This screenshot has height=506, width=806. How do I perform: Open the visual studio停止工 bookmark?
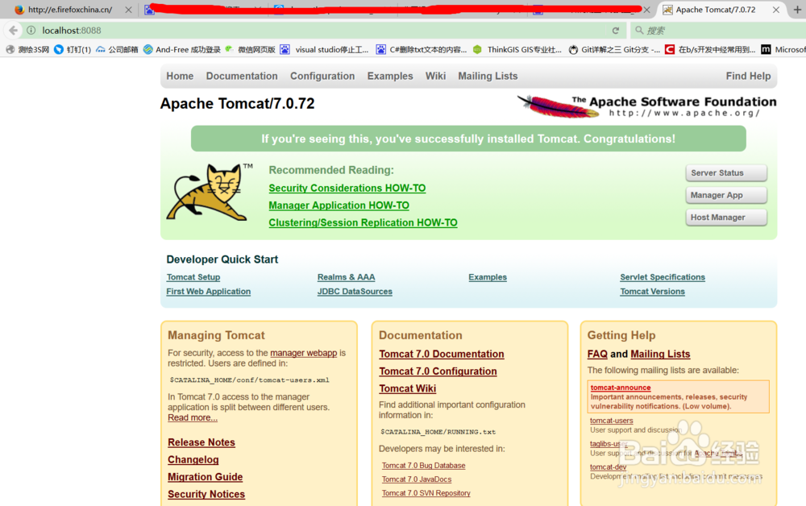click(324, 49)
